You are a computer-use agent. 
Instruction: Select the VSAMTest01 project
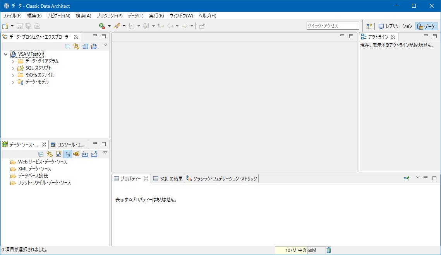tap(30, 54)
